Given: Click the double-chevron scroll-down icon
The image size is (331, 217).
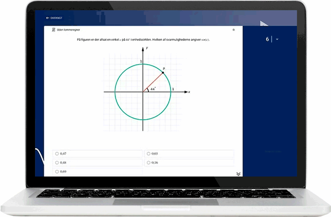Looking at the screenshot, I should click(x=238, y=174).
